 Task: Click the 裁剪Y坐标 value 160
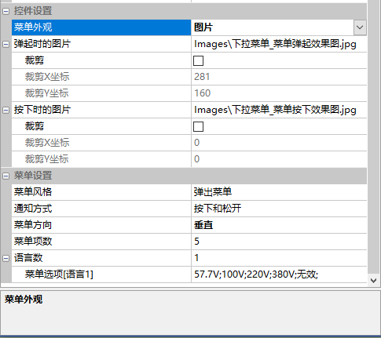[x=202, y=93]
